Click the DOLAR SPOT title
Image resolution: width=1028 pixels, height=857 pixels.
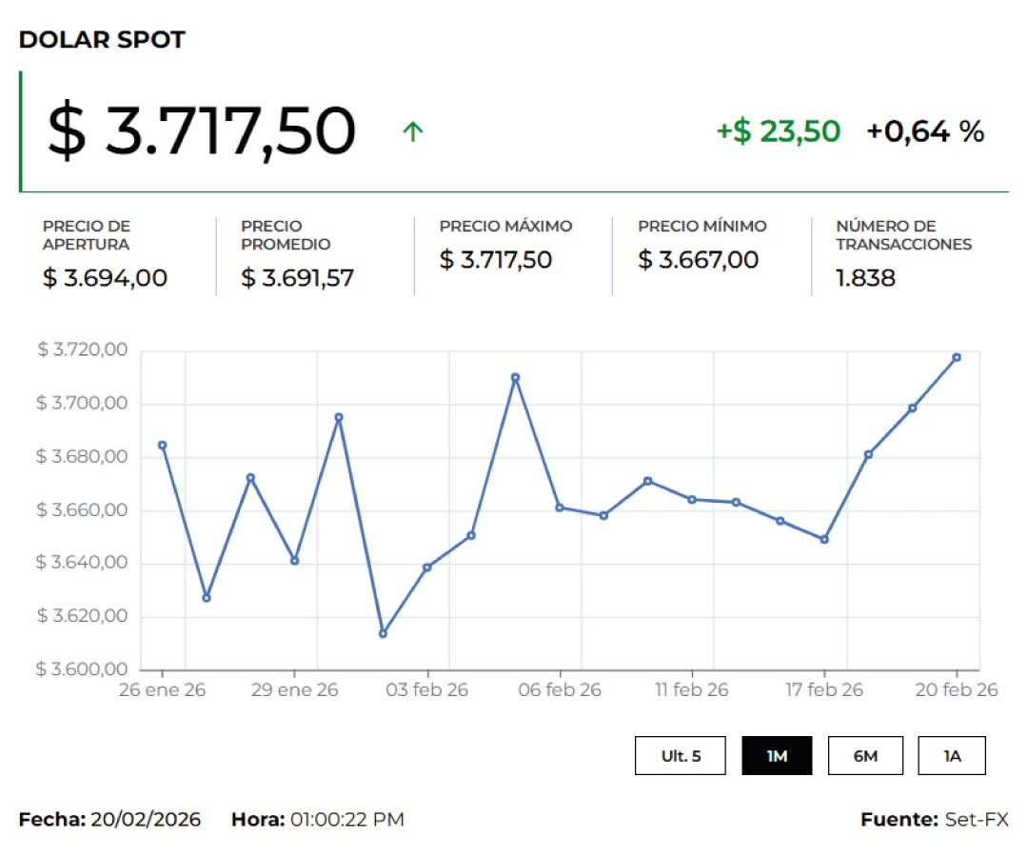click(103, 40)
